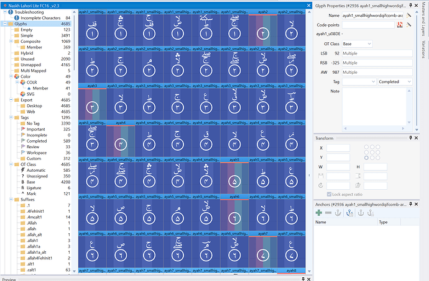Click the grey minus remove-anchor icon
Viewport: 429px width, 281px height.
[x=328, y=213]
